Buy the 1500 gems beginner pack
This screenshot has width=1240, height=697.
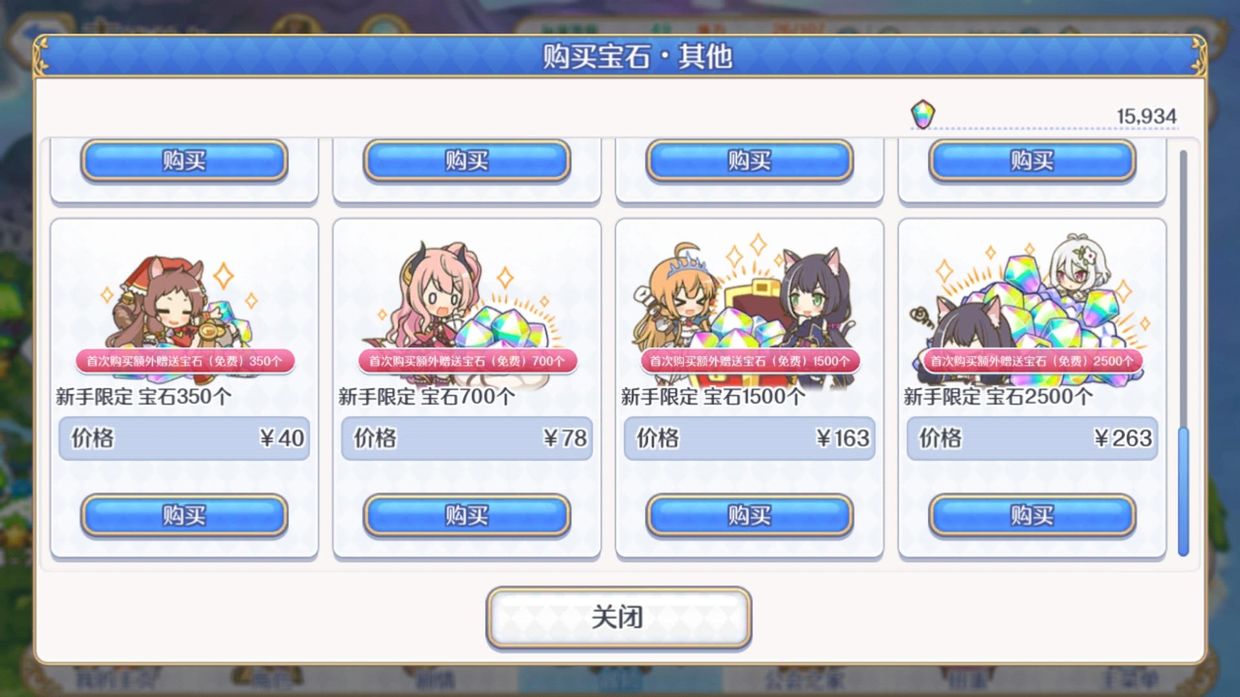coord(749,515)
